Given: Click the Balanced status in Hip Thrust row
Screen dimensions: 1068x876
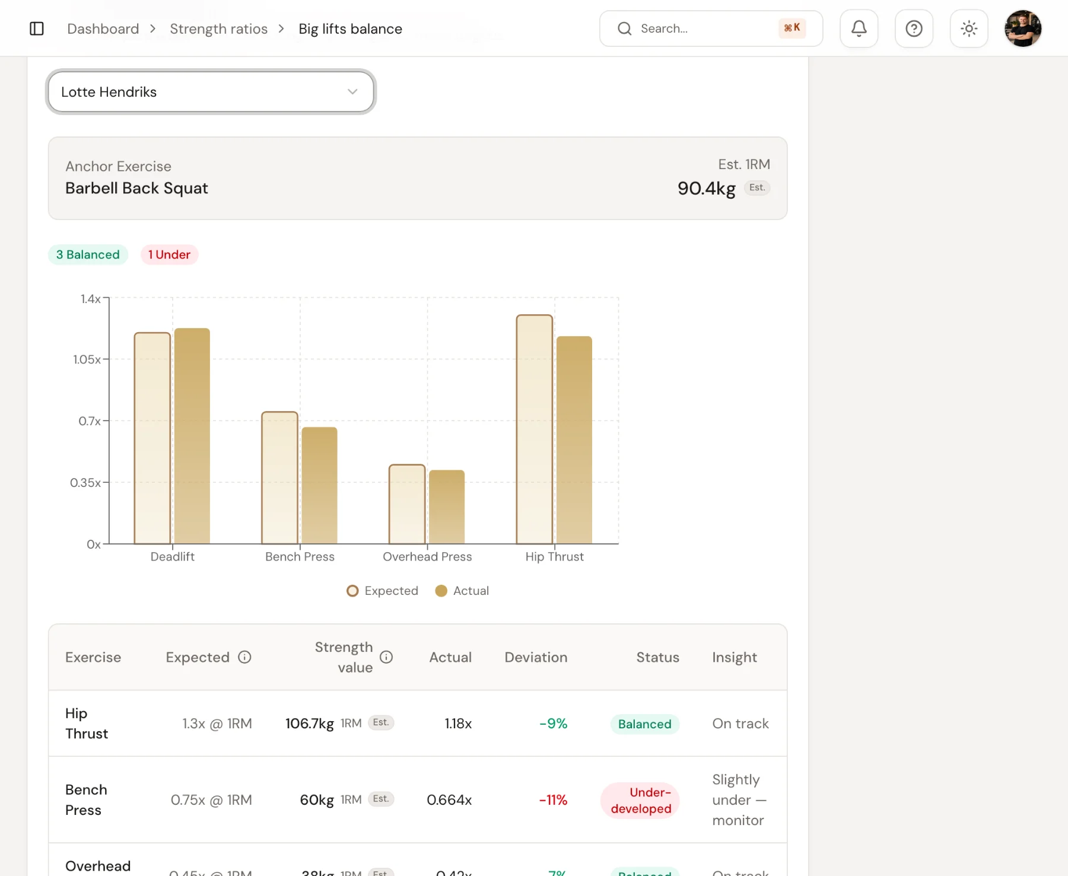Looking at the screenshot, I should click(x=645, y=724).
